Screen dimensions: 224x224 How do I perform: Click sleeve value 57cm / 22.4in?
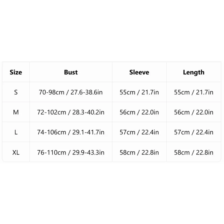[139, 132]
